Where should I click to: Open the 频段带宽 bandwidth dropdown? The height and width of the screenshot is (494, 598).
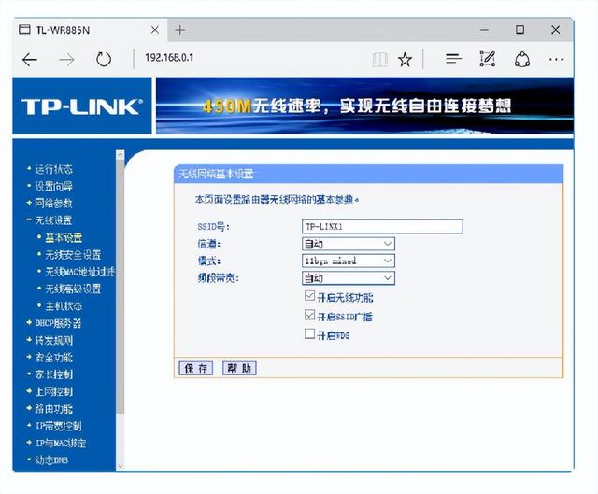coord(349,278)
